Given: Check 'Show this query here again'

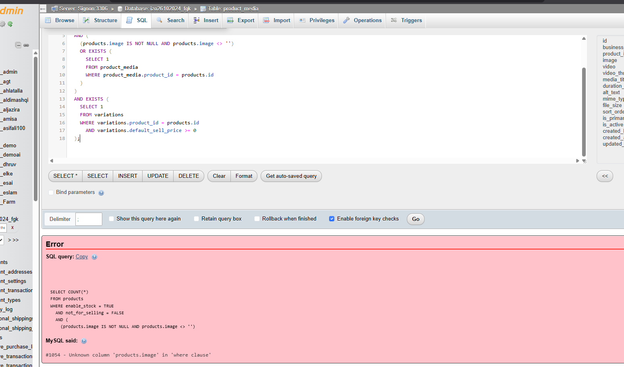Looking at the screenshot, I should tap(112, 219).
